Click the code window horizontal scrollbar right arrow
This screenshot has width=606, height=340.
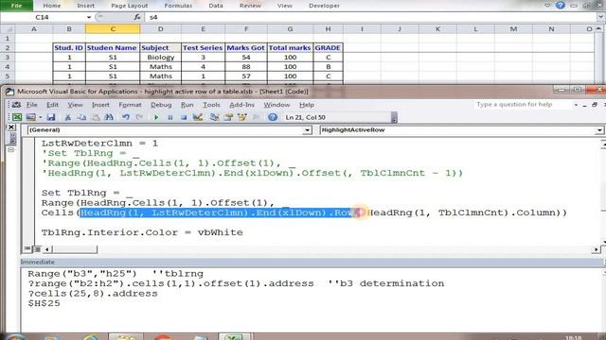[596, 249]
